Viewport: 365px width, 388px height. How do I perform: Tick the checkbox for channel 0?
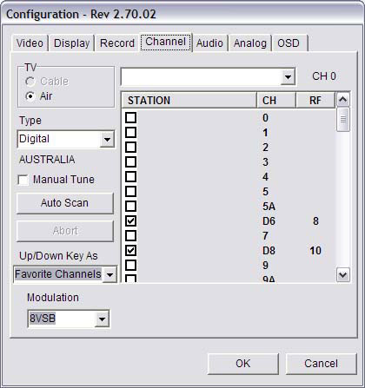131,118
